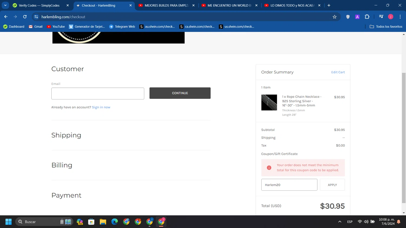Open the taskbar clock and date
The width and height of the screenshot is (406, 228).
click(x=387, y=222)
